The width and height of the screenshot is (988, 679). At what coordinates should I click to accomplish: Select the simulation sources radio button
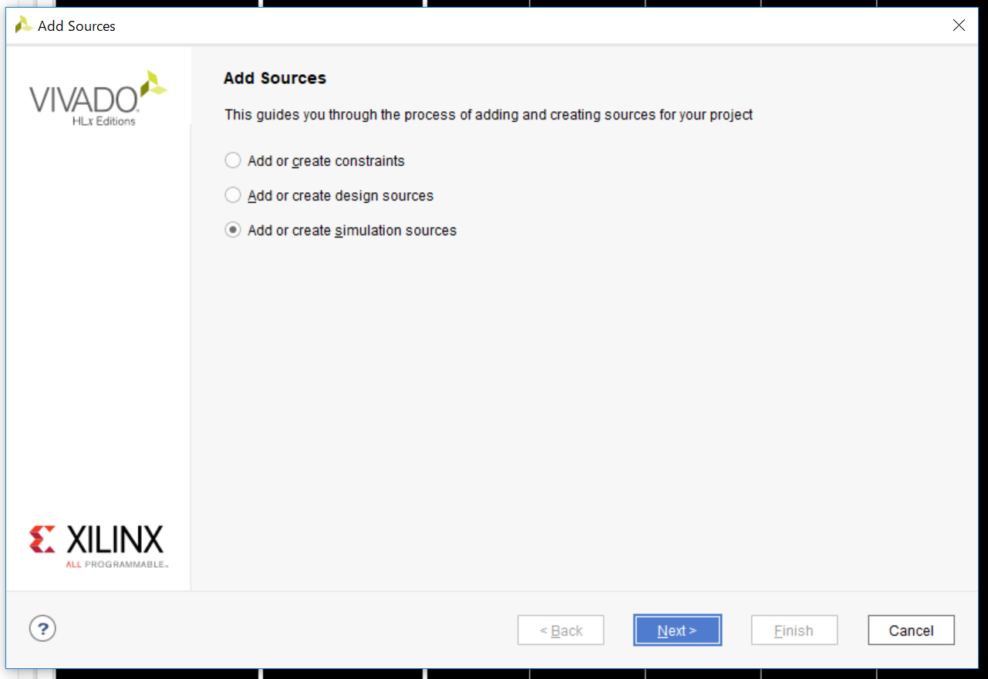(x=233, y=230)
